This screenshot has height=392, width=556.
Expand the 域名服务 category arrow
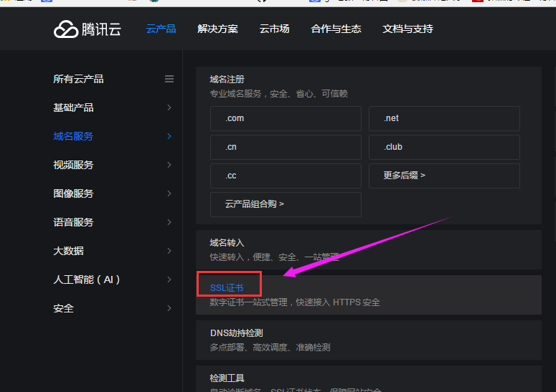(169, 136)
